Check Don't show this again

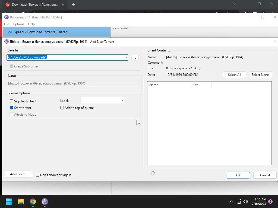coord(37,175)
